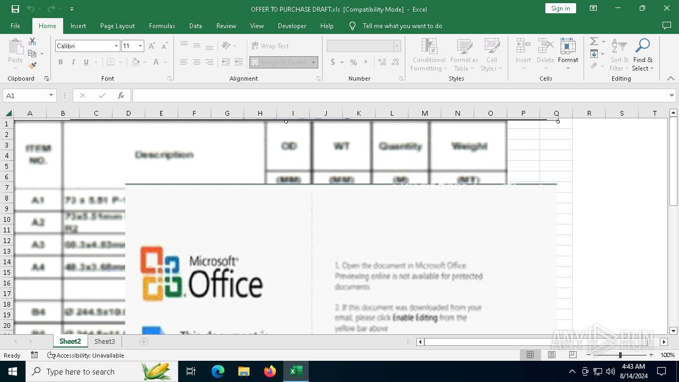The width and height of the screenshot is (679, 382).
Task: Add a new sheet with plus button
Action: point(143,342)
